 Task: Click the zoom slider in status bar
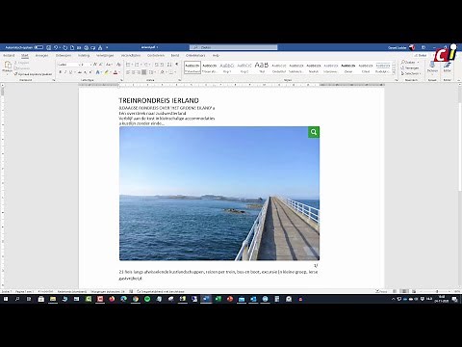[436, 291]
